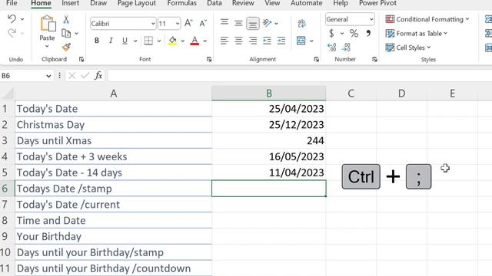Open Format as Table menu
This screenshot has width=492, height=276.
pyautogui.click(x=417, y=33)
